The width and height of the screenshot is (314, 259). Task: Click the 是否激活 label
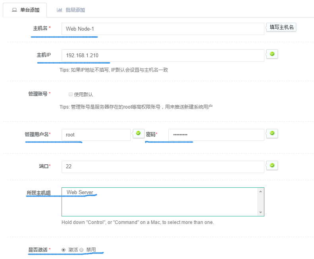pyautogui.click(x=38, y=250)
